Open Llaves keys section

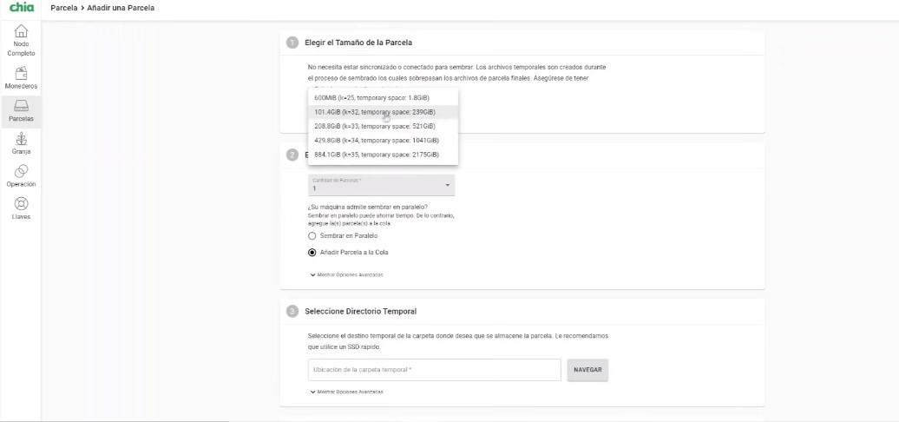[x=21, y=209]
